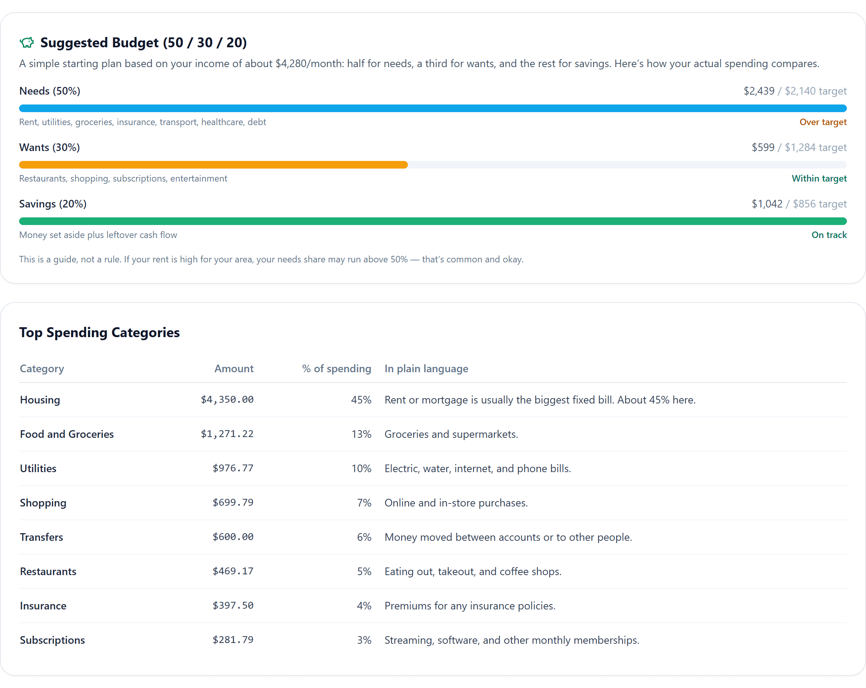Click the '$1,042 / $856 target' value

tap(799, 204)
